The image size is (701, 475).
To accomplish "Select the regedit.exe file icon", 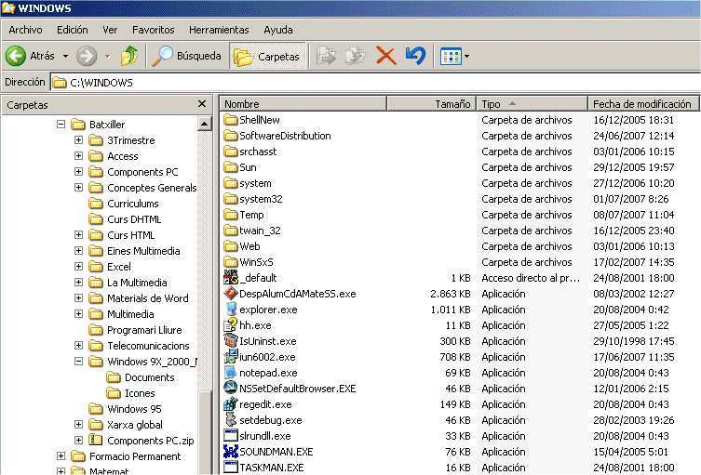I will click(232, 404).
